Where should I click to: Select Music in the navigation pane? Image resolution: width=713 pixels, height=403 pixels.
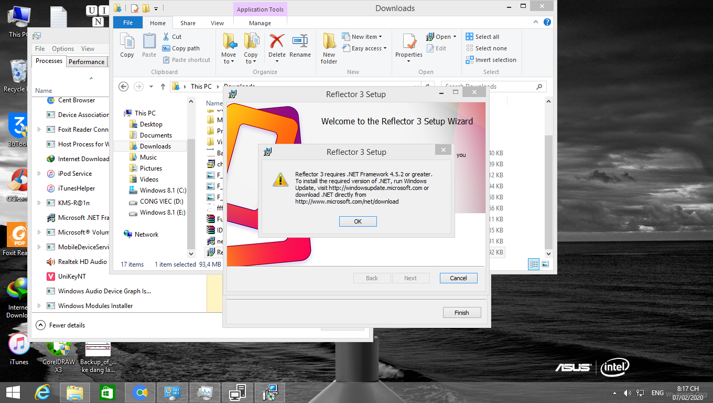tap(148, 157)
